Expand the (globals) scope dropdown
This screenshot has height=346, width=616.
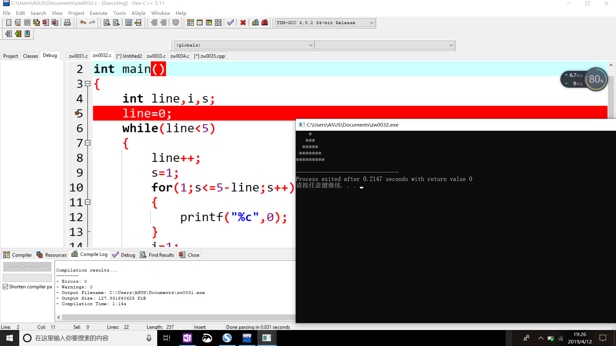point(310,45)
